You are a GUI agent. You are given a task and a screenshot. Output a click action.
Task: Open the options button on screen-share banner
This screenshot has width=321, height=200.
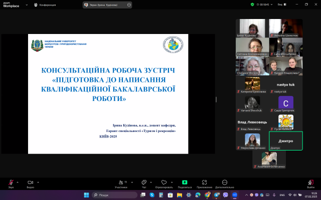[129, 4]
